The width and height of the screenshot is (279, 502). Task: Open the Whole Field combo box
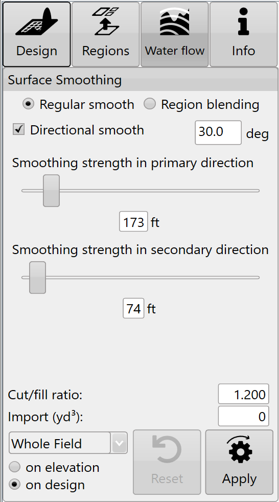point(68,443)
